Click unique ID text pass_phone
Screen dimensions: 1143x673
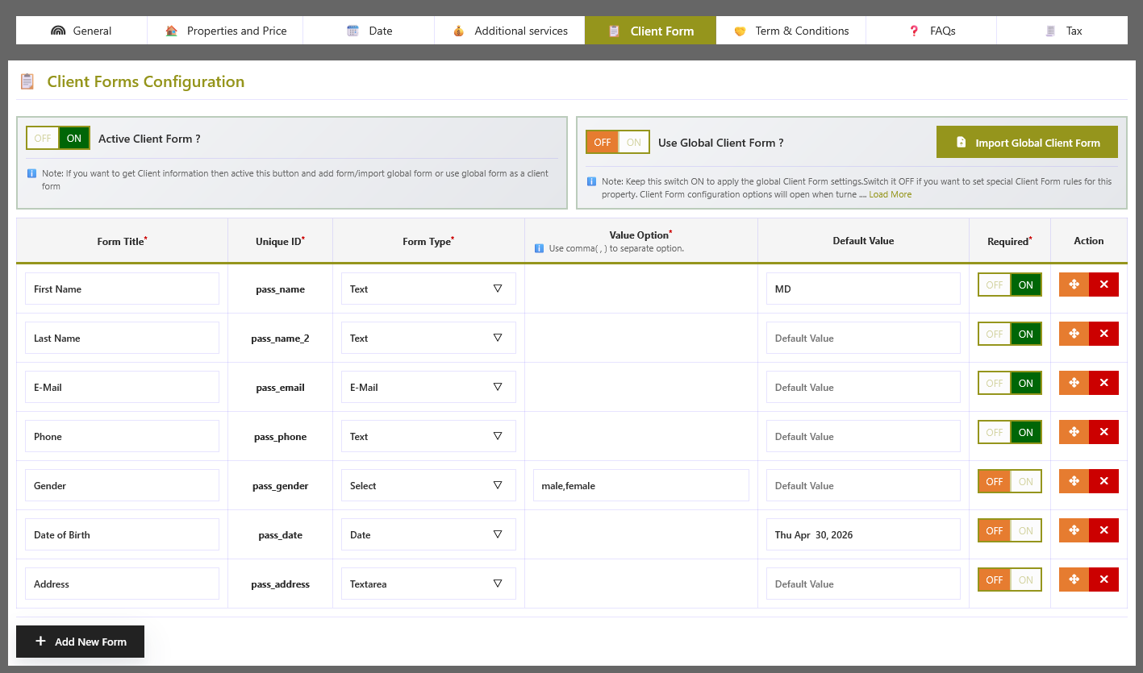tap(280, 437)
